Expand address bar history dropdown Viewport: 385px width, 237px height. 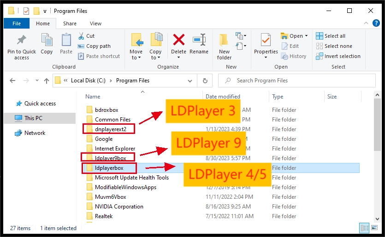tap(190, 81)
